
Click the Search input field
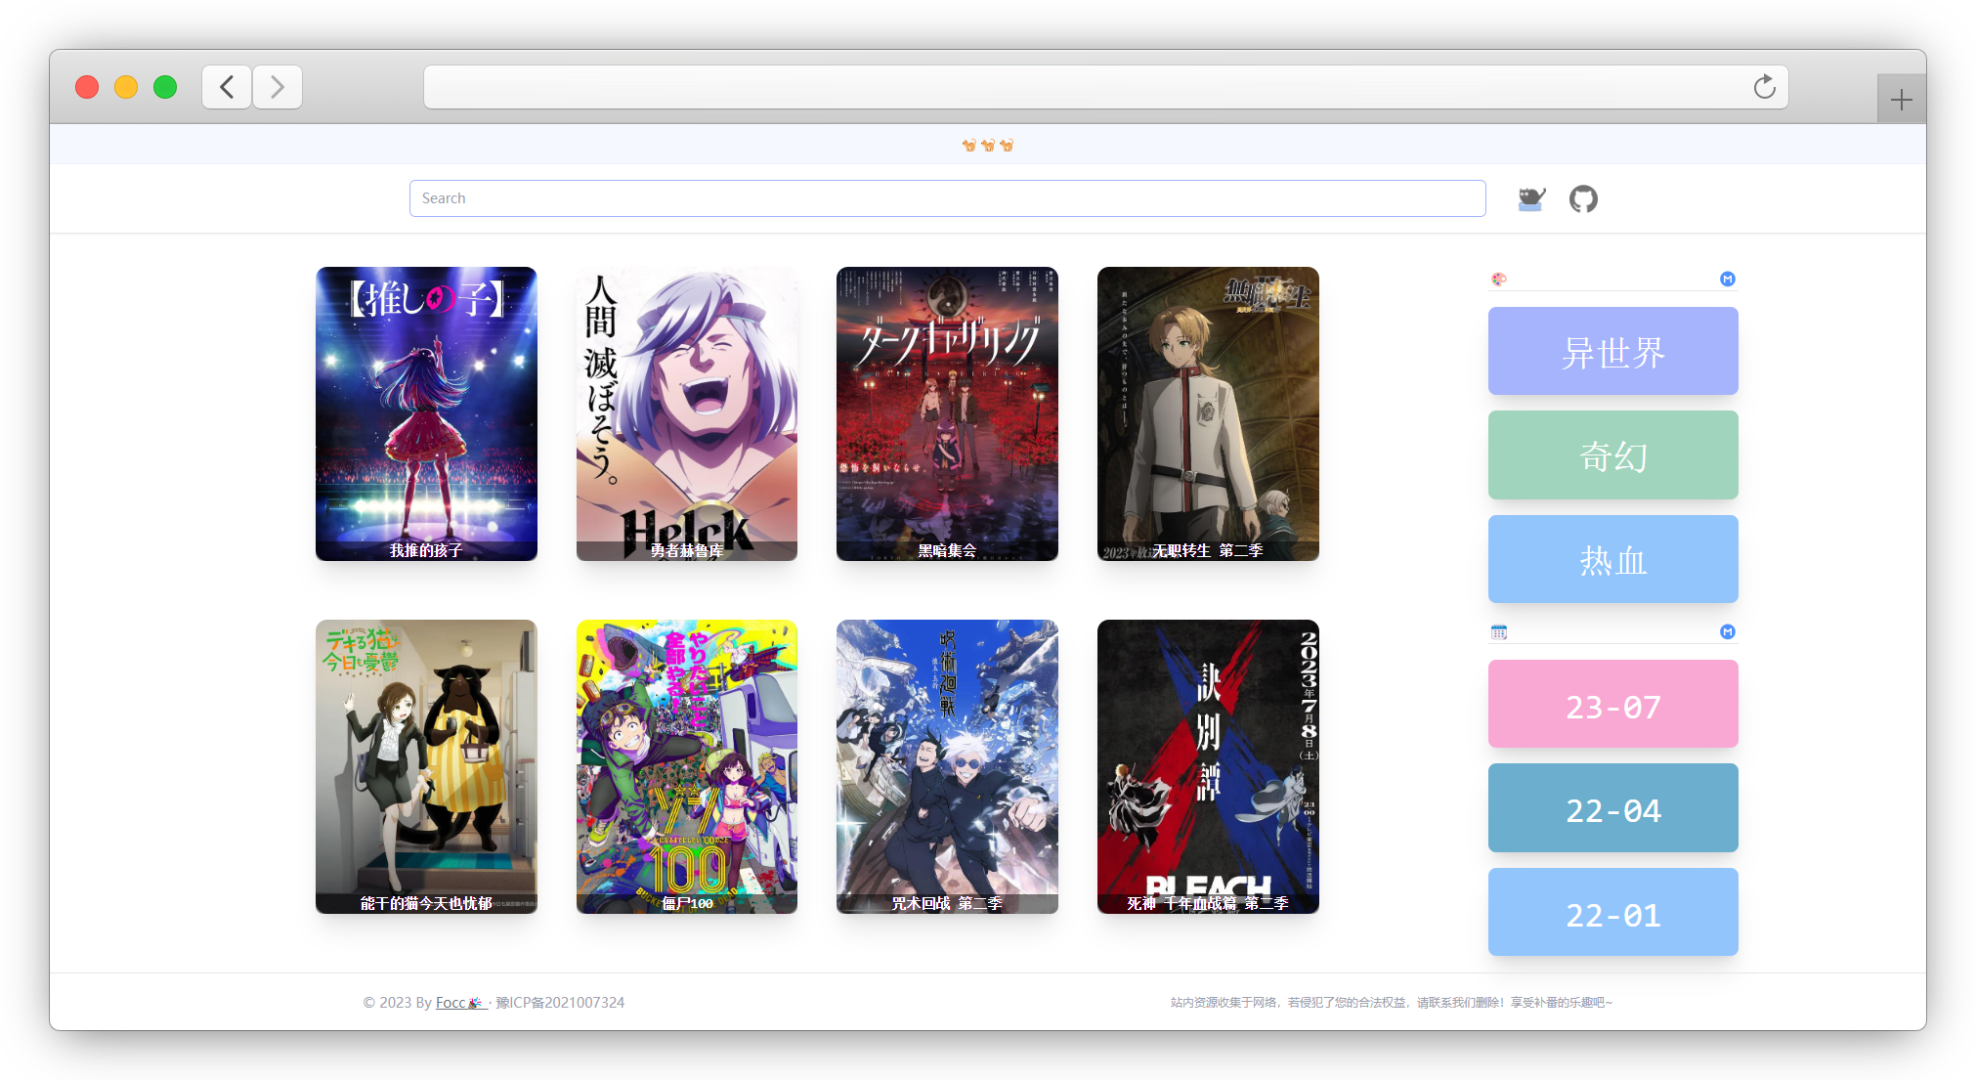(947, 198)
